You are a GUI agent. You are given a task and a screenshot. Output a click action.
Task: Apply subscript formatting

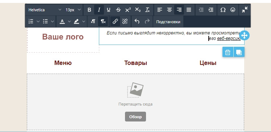(138, 10)
